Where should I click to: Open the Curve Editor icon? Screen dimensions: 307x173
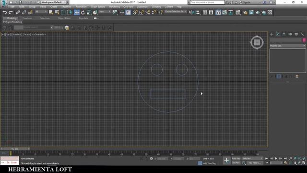coord(224,12)
